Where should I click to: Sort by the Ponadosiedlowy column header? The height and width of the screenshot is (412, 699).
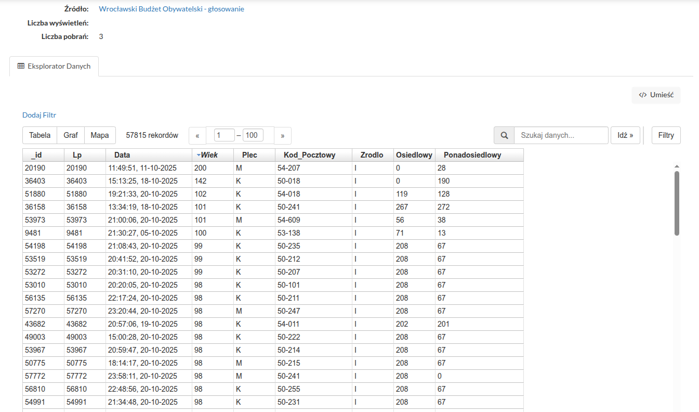tap(472, 155)
